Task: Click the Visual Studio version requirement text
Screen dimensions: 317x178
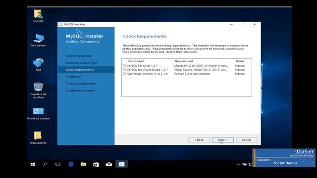Action: pos(201,70)
